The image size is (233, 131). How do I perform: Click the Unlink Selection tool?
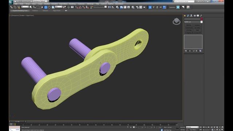tap(15, 7)
